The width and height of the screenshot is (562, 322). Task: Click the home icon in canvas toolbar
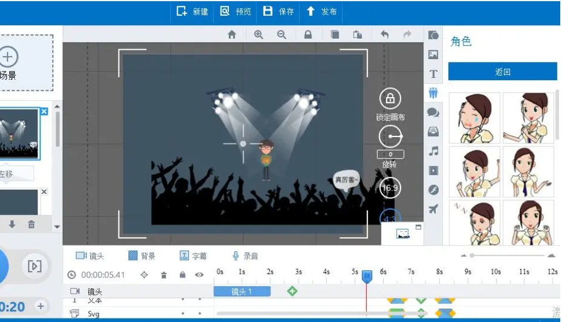[232, 35]
